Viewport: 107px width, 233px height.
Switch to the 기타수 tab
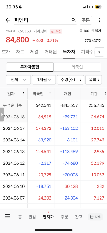(87, 52)
